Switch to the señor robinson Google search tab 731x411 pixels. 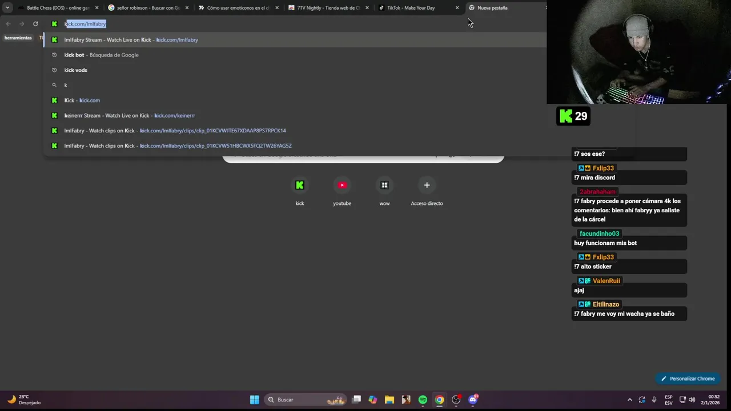(147, 8)
